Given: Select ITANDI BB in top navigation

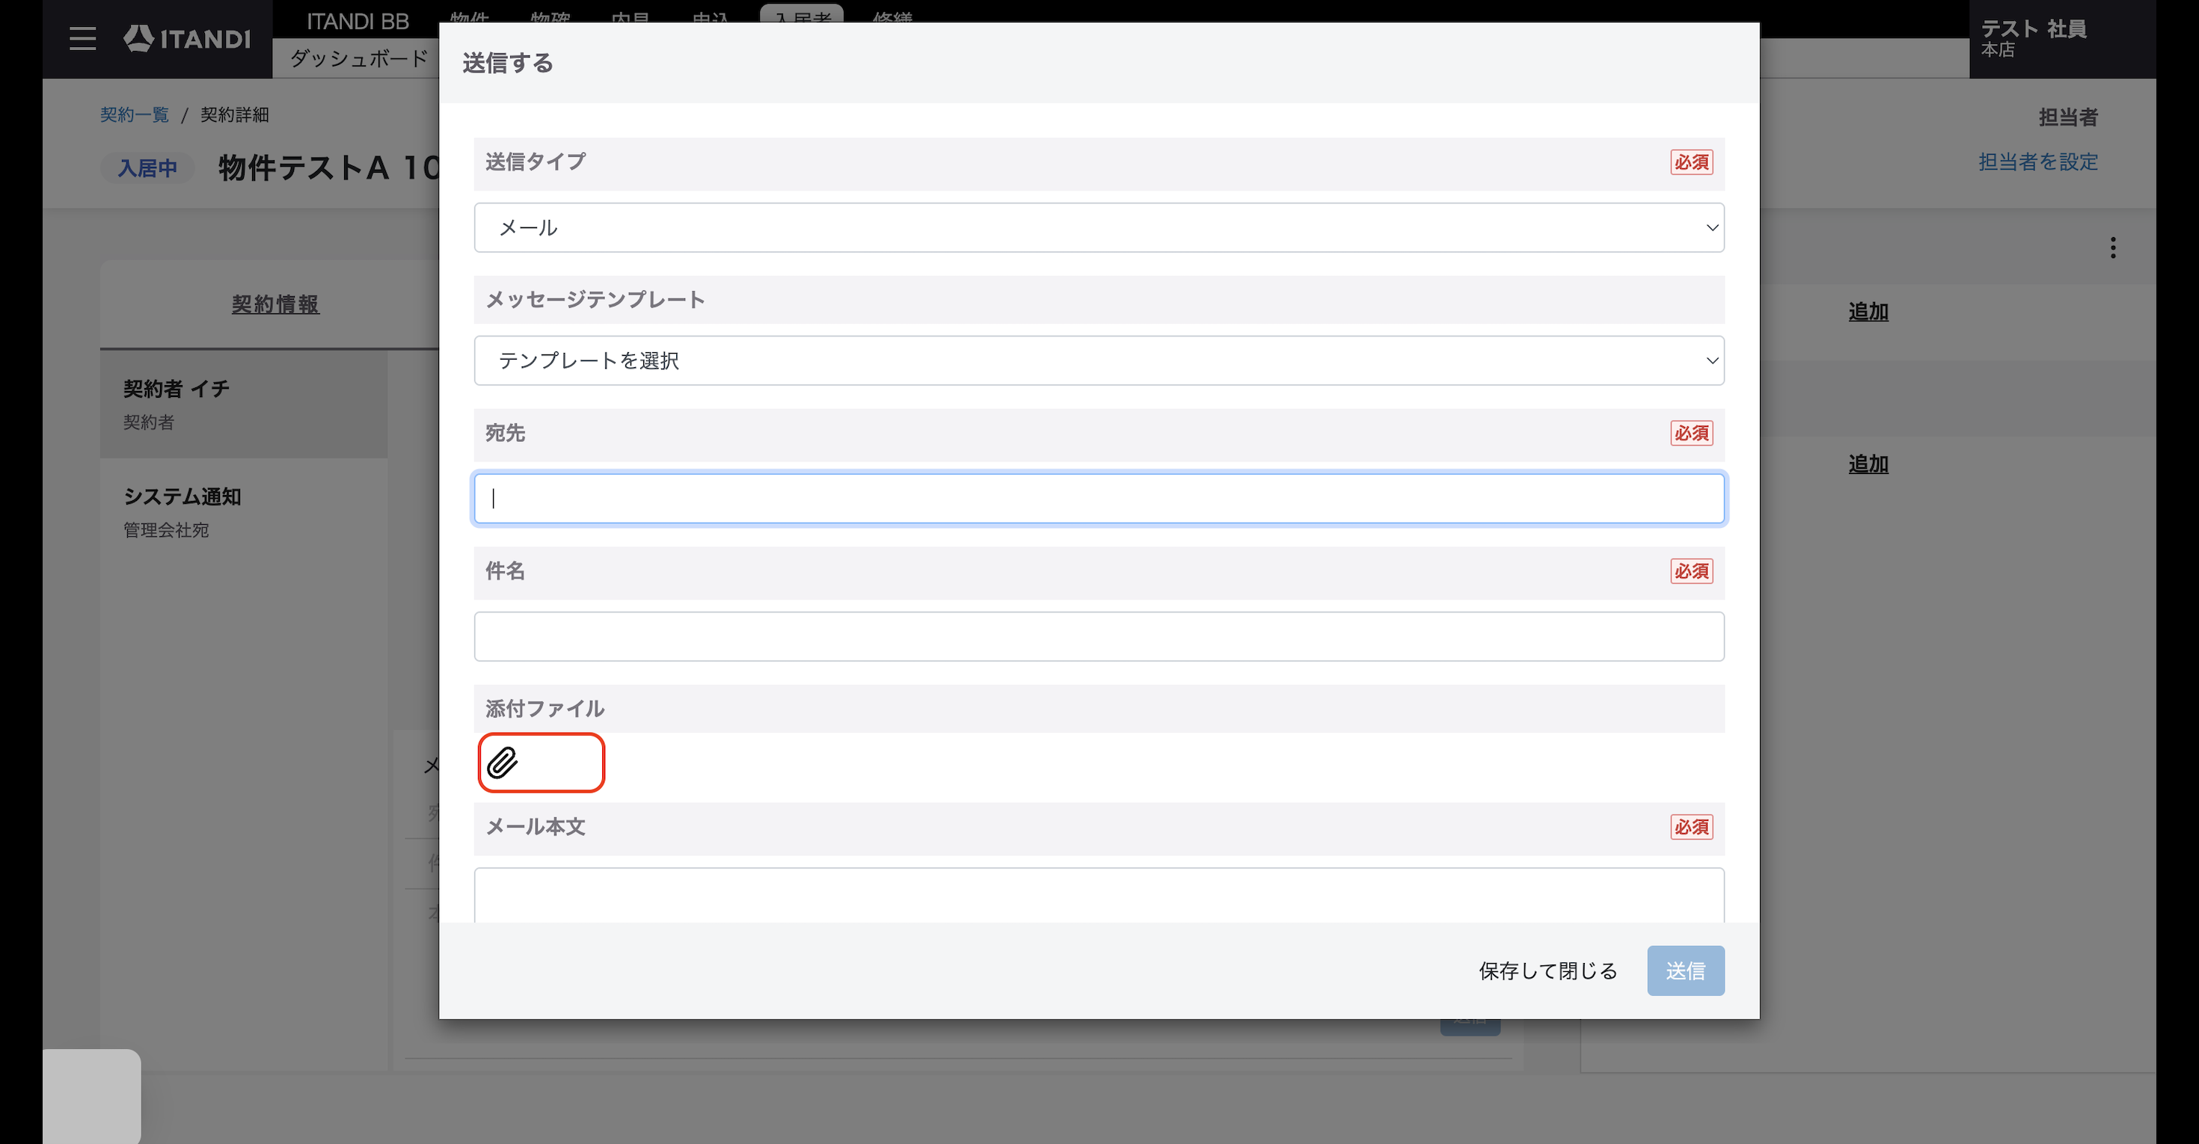Looking at the screenshot, I should click(358, 22).
